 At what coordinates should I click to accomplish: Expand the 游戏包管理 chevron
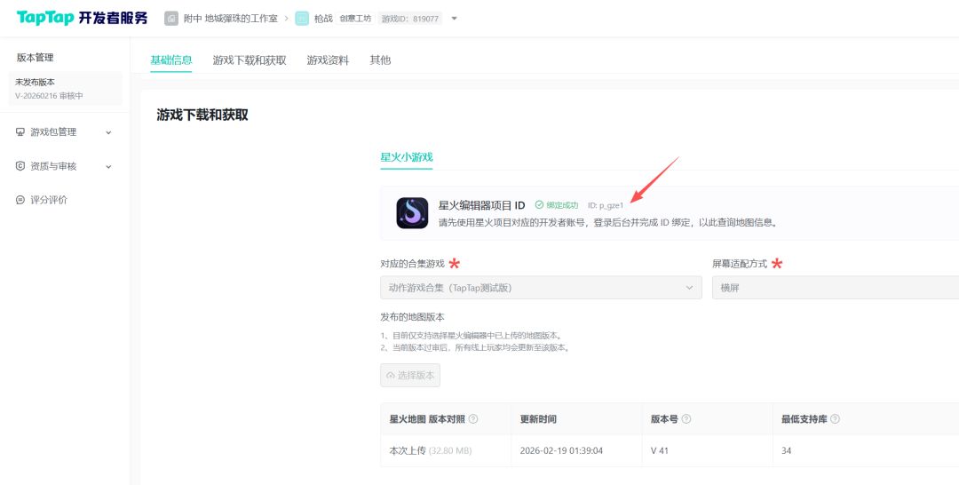[109, 132]
